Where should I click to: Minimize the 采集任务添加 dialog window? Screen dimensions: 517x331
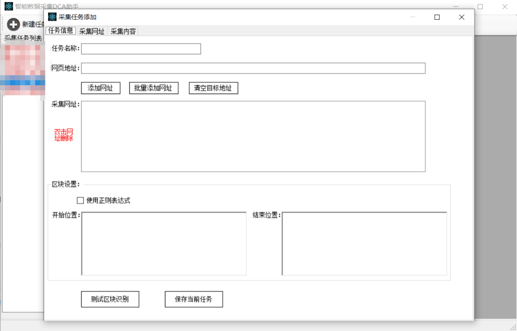[412, 17]
